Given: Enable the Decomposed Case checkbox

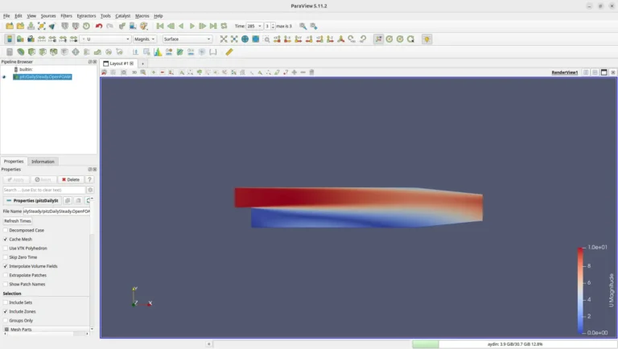Looking at the screenshot, I should coord(6,230).
